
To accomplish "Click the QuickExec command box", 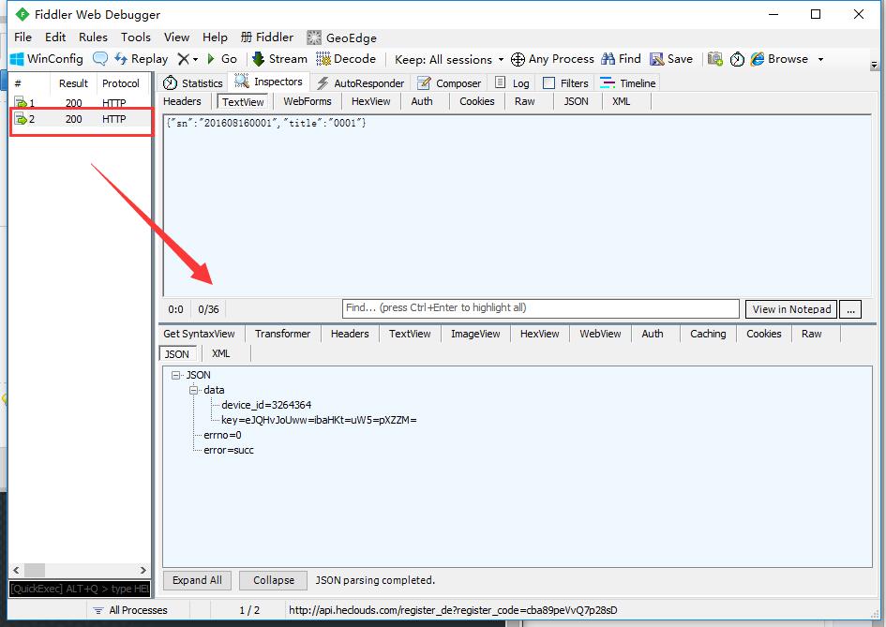I will click(80, 589).
